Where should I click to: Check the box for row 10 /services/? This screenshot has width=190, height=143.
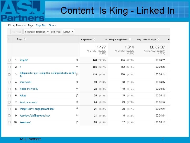[x=9, y=122]
